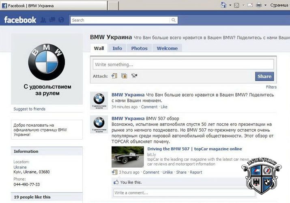
Task: Click the 3 hours ago timestamp
Action: [129, 172]
